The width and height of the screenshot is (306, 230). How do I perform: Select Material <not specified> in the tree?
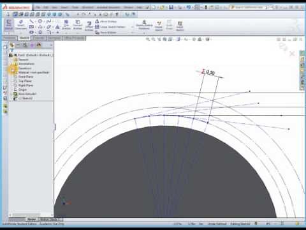(34, 72)
